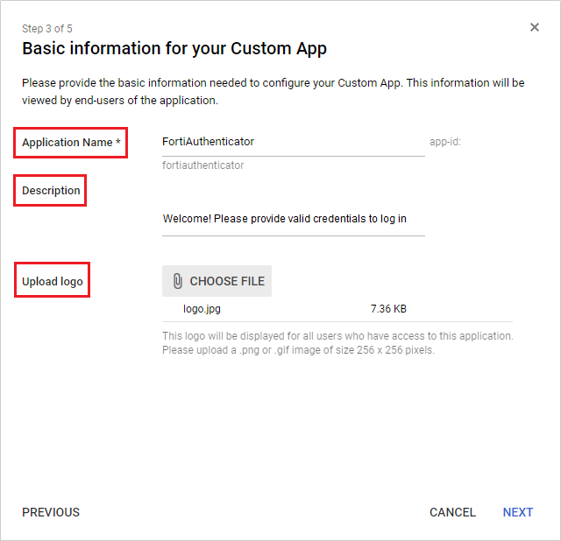Image resolution: width=561 pixels, height=541 pixels.
Task: Proceed by clicking NEXT
Action: click(x=517, y=512)
